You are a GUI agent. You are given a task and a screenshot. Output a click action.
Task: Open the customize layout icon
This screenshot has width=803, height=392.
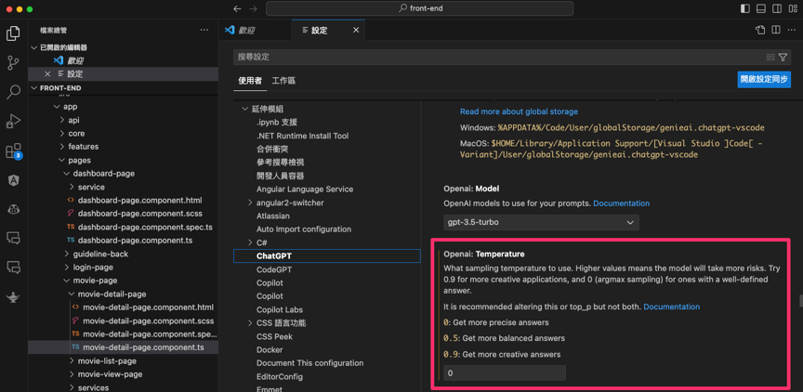(x=792, y=8)
